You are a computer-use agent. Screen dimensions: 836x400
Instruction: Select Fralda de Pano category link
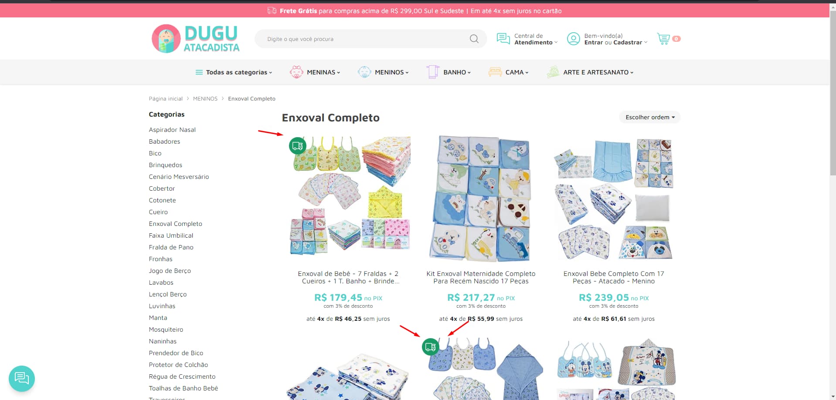click(171, 247)
